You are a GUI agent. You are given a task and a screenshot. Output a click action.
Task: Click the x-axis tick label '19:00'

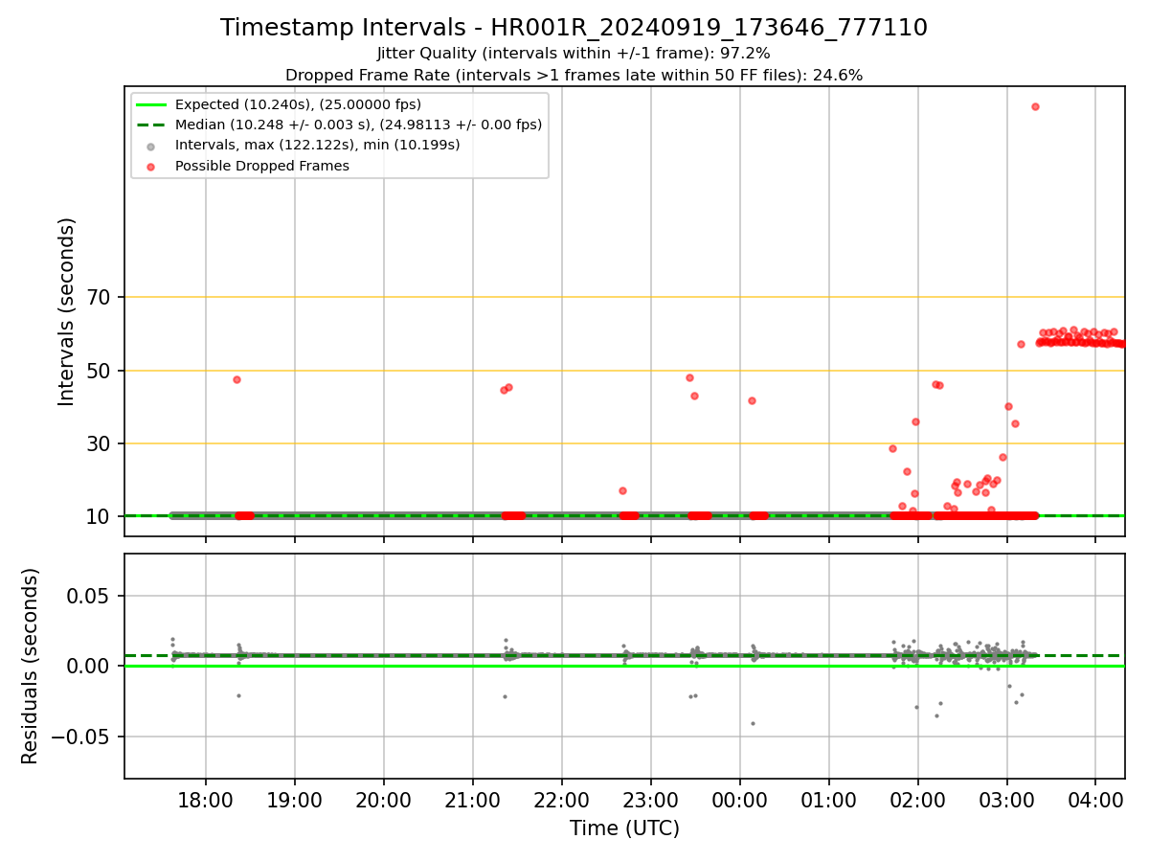[294, 800]
